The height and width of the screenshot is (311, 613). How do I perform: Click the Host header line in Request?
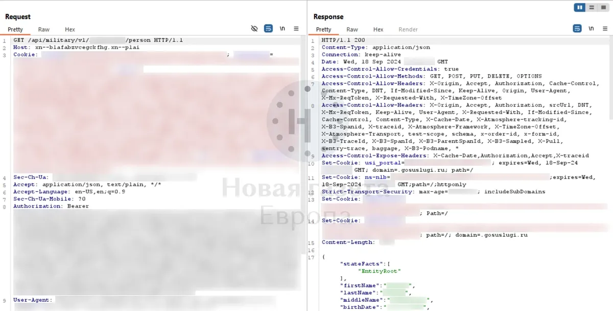pyautogui.click(x=76, y=48)
